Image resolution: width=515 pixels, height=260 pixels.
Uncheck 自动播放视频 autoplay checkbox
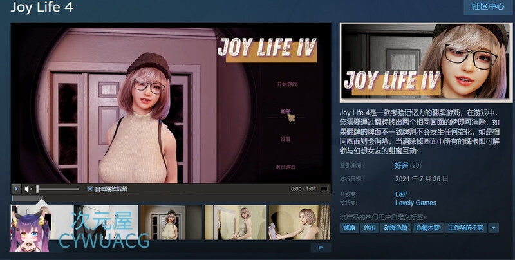(x=89, y=189)
